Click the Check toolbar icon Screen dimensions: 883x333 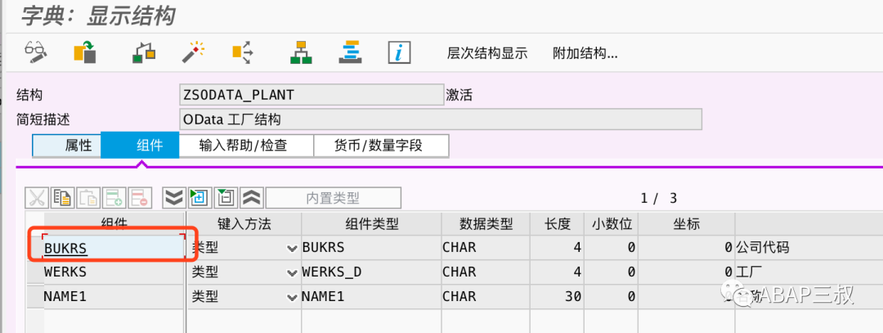coord(144,52)
